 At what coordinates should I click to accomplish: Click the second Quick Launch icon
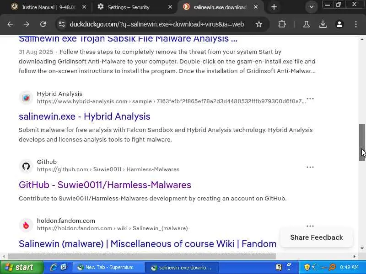coord(64,267)
